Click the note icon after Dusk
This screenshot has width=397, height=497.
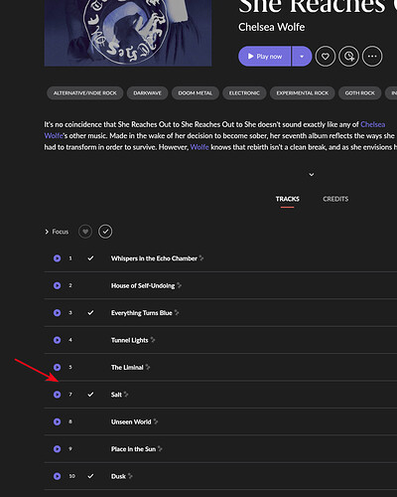click(x=130, y=476)
